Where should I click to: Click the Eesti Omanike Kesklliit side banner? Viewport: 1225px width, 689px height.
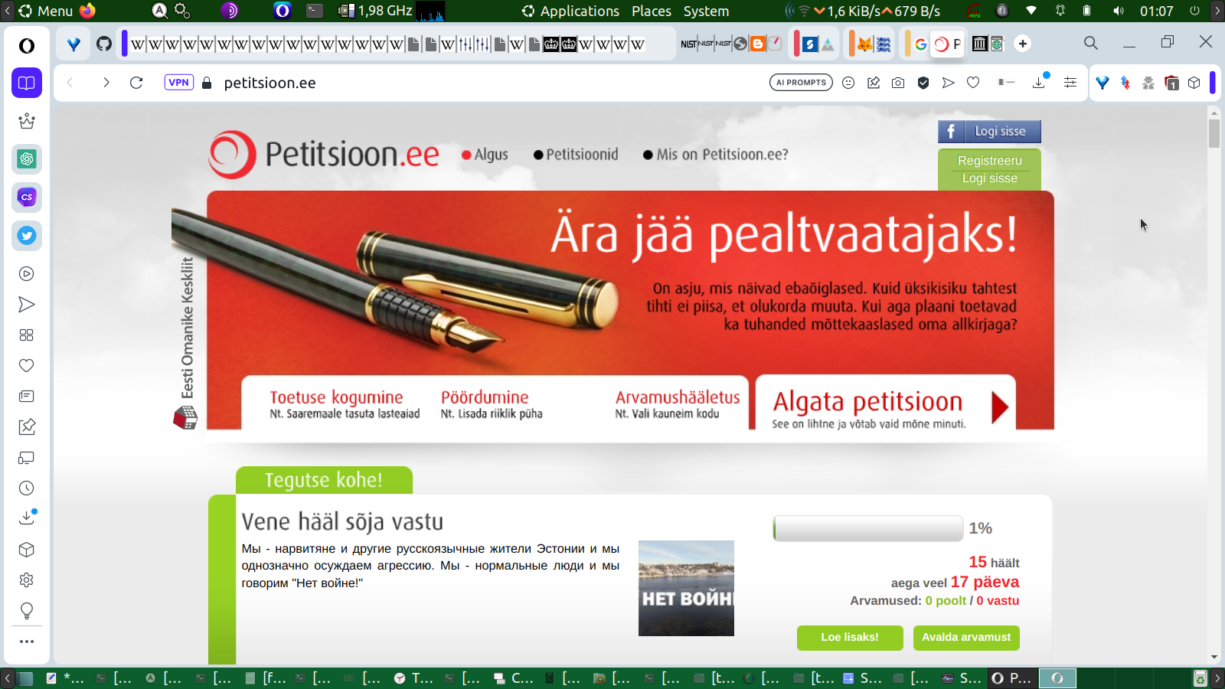pos(186,342)
